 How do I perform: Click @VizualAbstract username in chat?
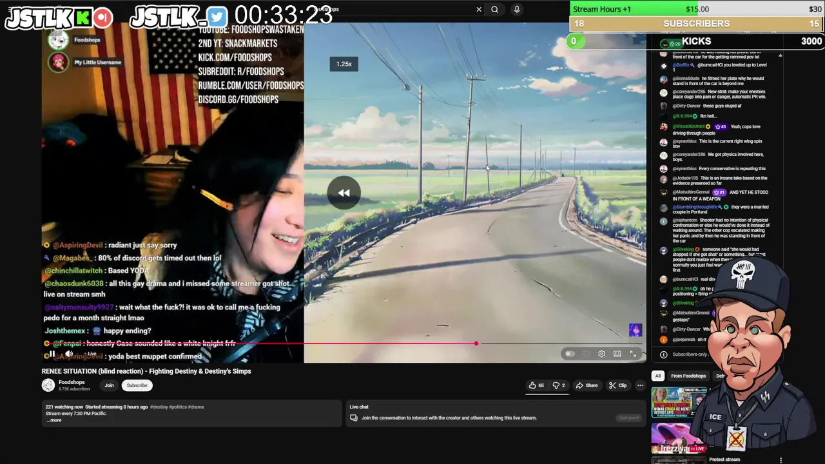tap(689, 126)
